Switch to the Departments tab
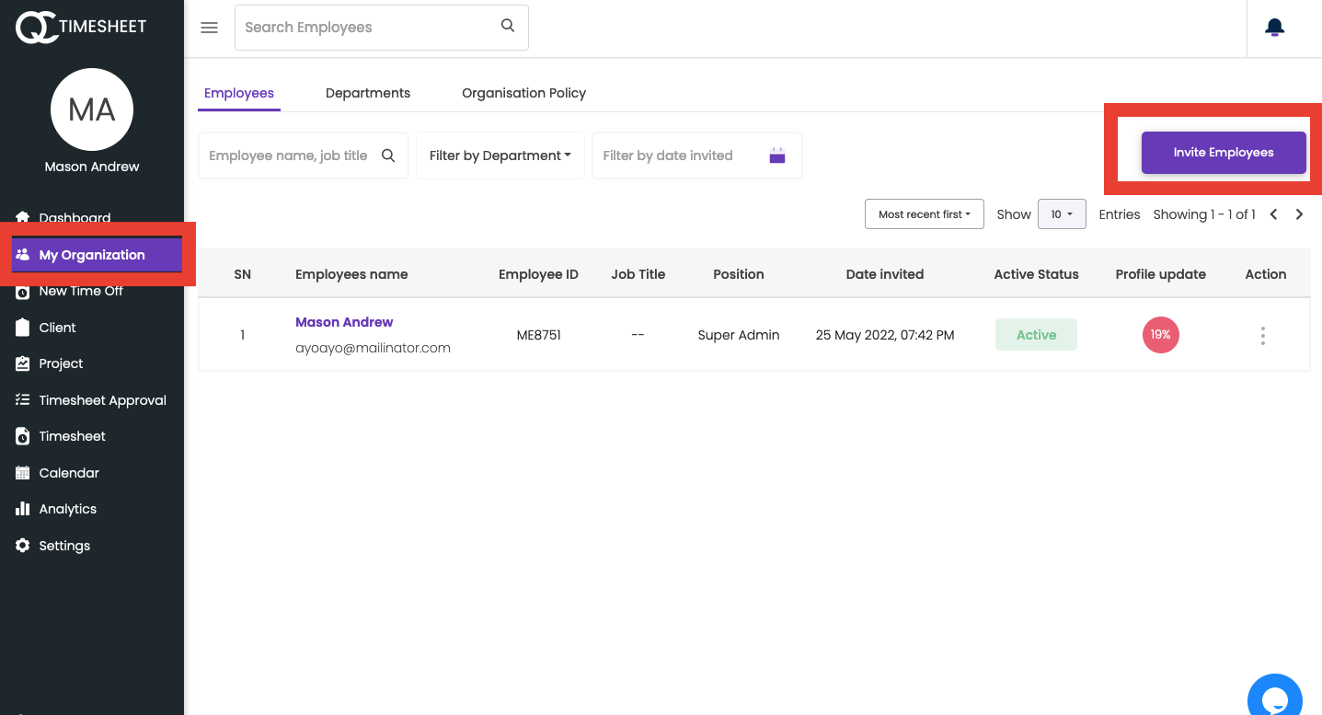 click(x=367, y=92)
